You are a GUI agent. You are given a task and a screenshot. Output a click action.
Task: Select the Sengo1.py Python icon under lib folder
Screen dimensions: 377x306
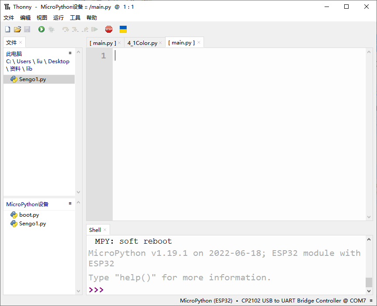tap(14, 79)
